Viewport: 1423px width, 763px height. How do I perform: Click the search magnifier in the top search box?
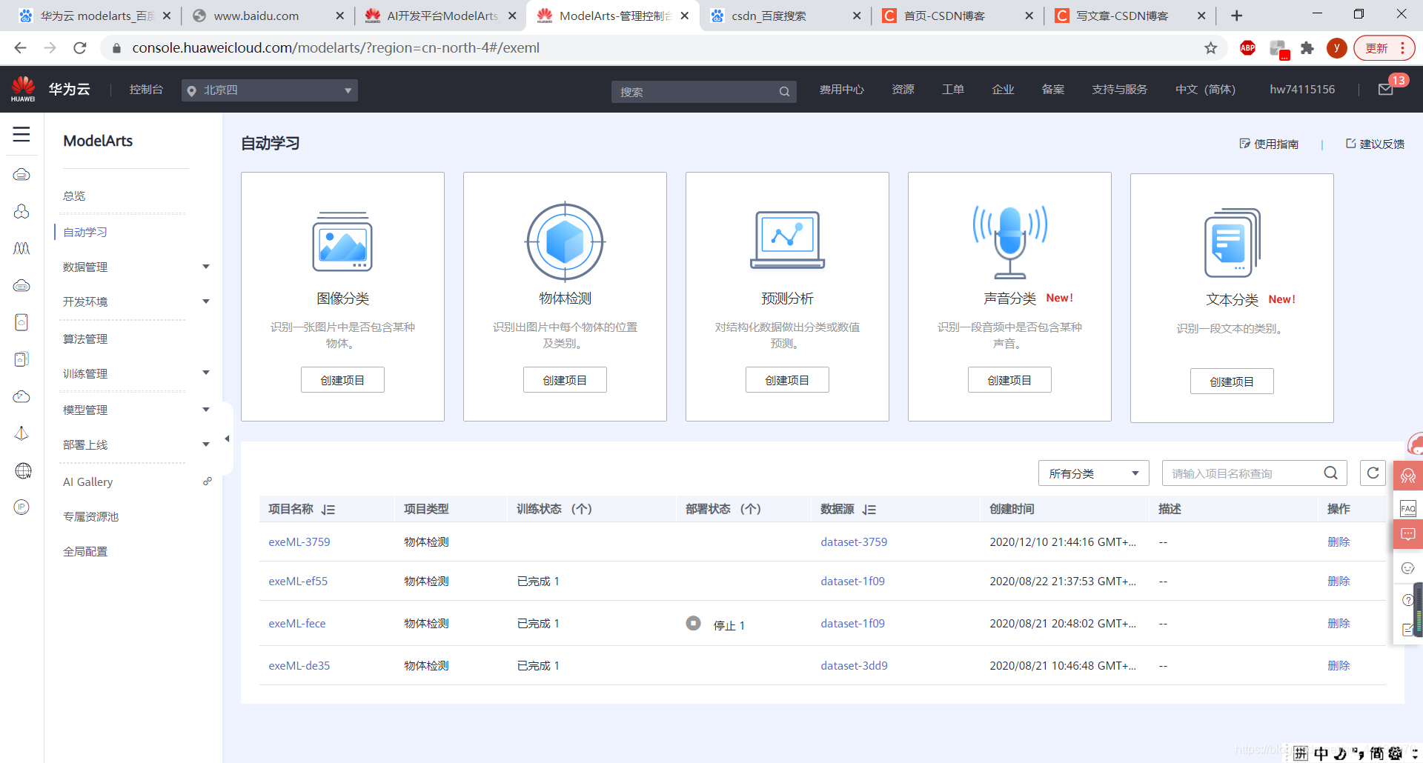click(784, 92)
